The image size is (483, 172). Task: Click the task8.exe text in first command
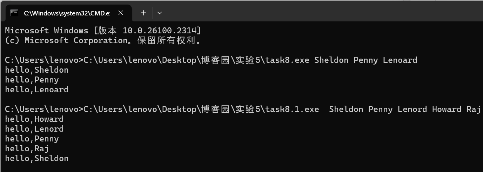287,60
